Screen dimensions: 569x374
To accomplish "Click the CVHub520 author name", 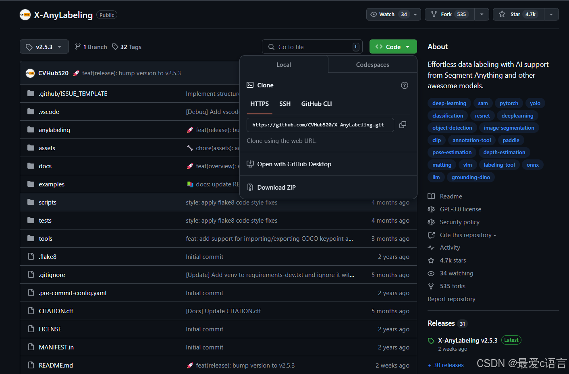I will (x=53, y=73).
